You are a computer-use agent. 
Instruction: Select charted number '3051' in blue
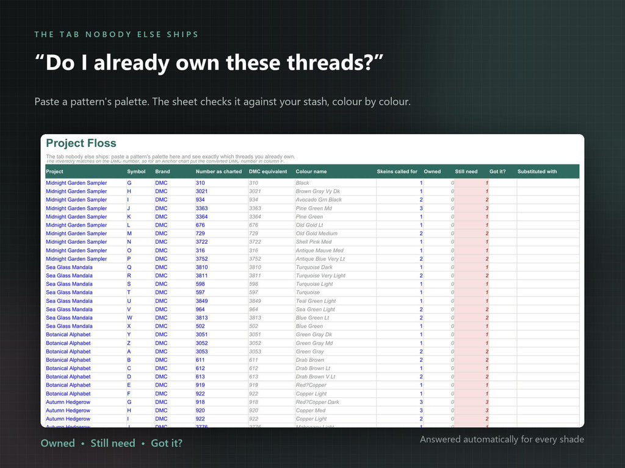pos(201,335)
